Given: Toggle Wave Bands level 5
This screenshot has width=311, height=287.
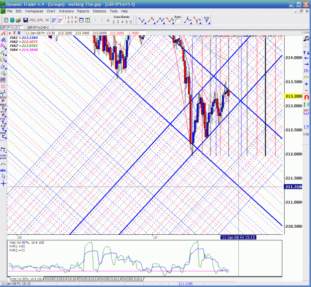Looking at the screenshot, I should [126, 22].
